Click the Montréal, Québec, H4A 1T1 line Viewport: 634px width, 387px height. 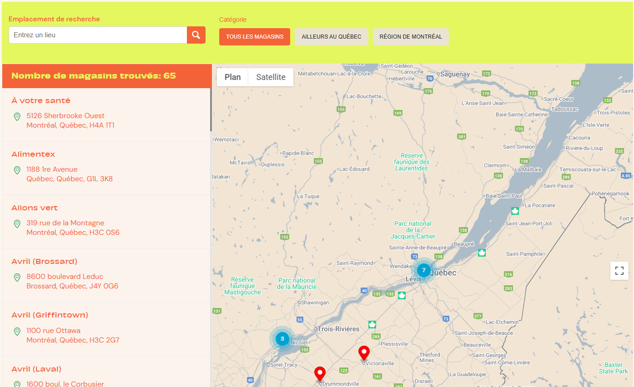point(70,125)
